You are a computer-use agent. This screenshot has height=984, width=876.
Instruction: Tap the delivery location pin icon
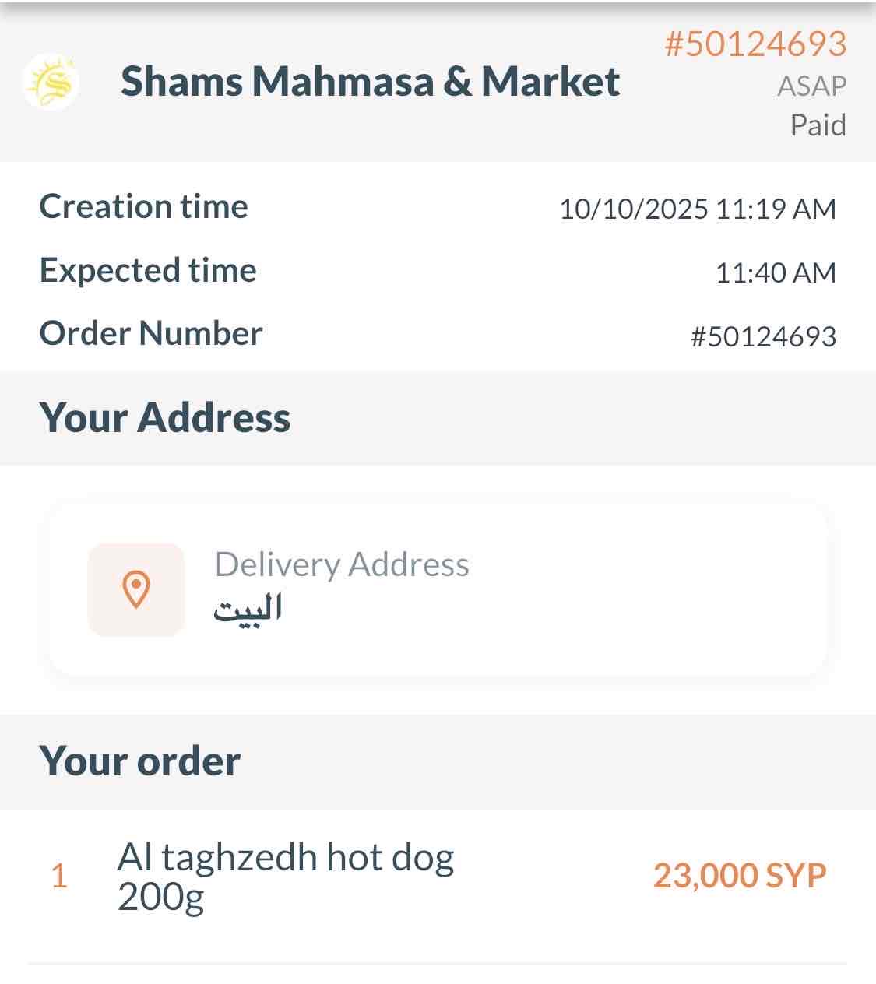[x=136, y=589]
